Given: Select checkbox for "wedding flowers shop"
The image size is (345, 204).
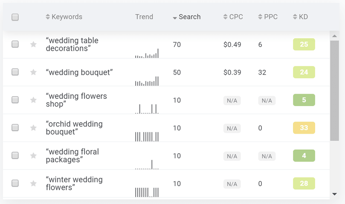Looking at the screenshot, I should (x=15, y=100).
